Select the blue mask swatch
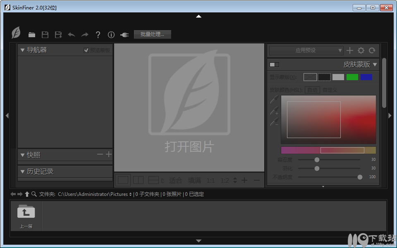 click(366, 77)
